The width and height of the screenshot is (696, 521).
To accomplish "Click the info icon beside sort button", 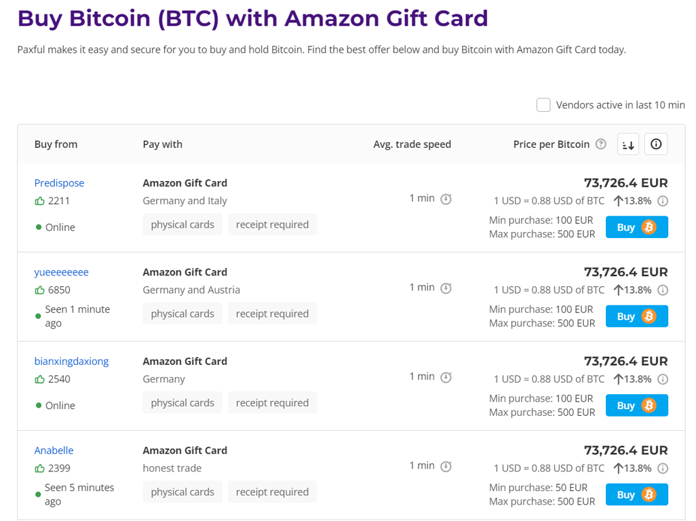I will coord(656,144).
